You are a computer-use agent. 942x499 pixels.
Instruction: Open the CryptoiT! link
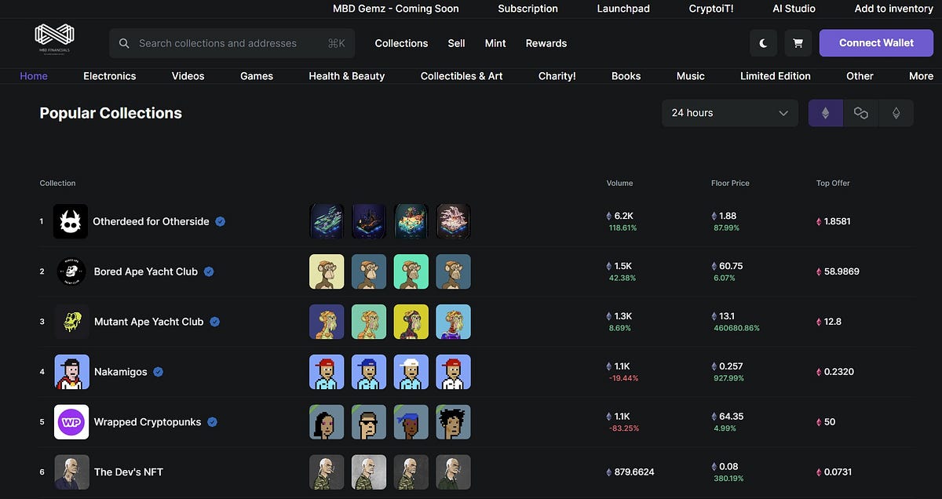(713, 9)
